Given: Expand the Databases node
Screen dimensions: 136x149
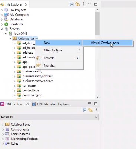Looking at the screenshot, I should [x=2, y=20].
